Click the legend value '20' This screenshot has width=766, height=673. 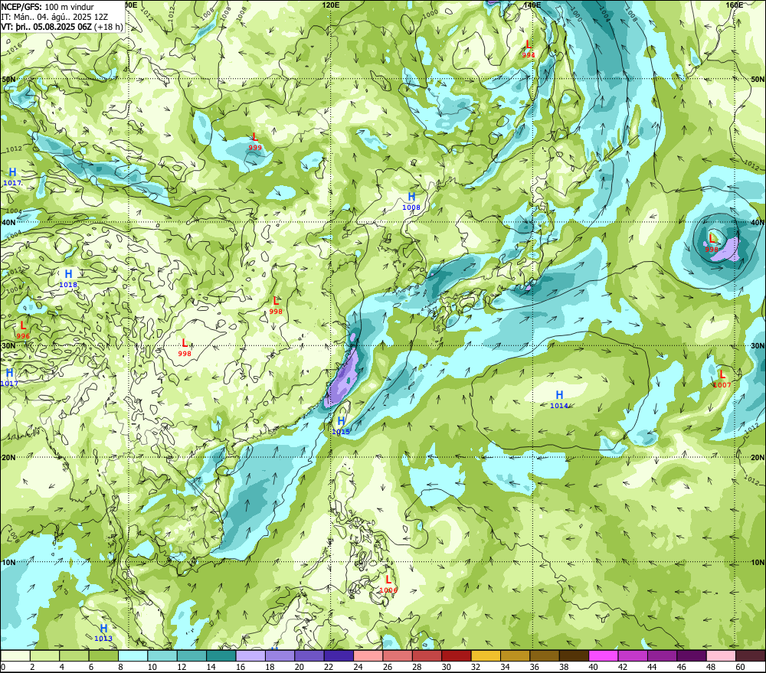pos(299,667)
